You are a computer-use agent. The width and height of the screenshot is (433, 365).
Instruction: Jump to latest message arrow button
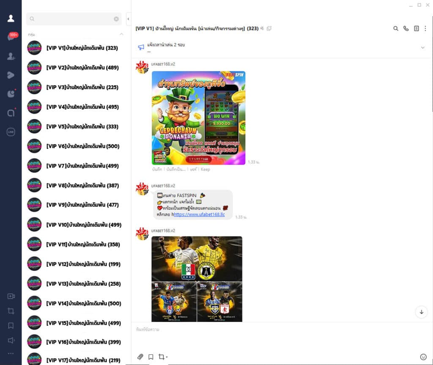422,312
